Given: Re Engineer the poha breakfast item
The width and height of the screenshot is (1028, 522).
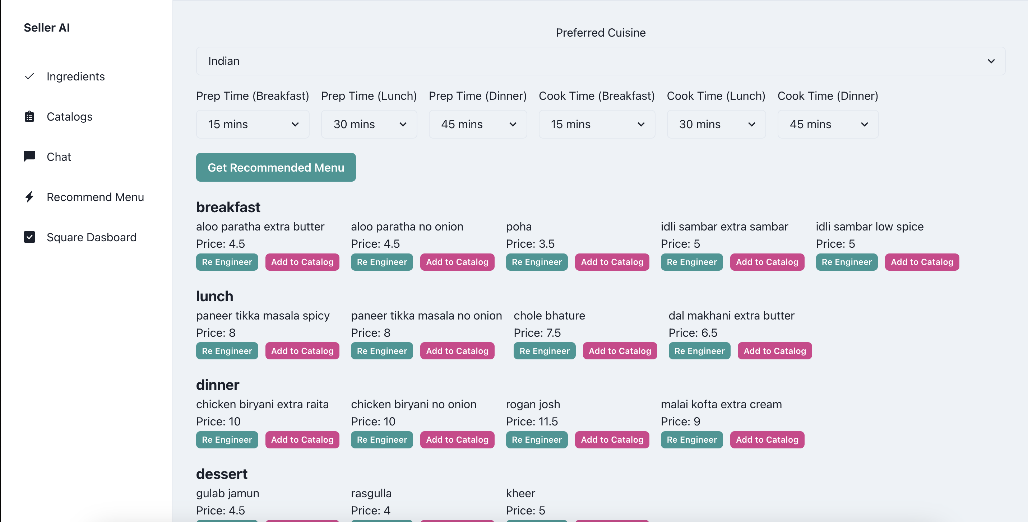Looking at the screenshot, I should (x=536, y=262).
